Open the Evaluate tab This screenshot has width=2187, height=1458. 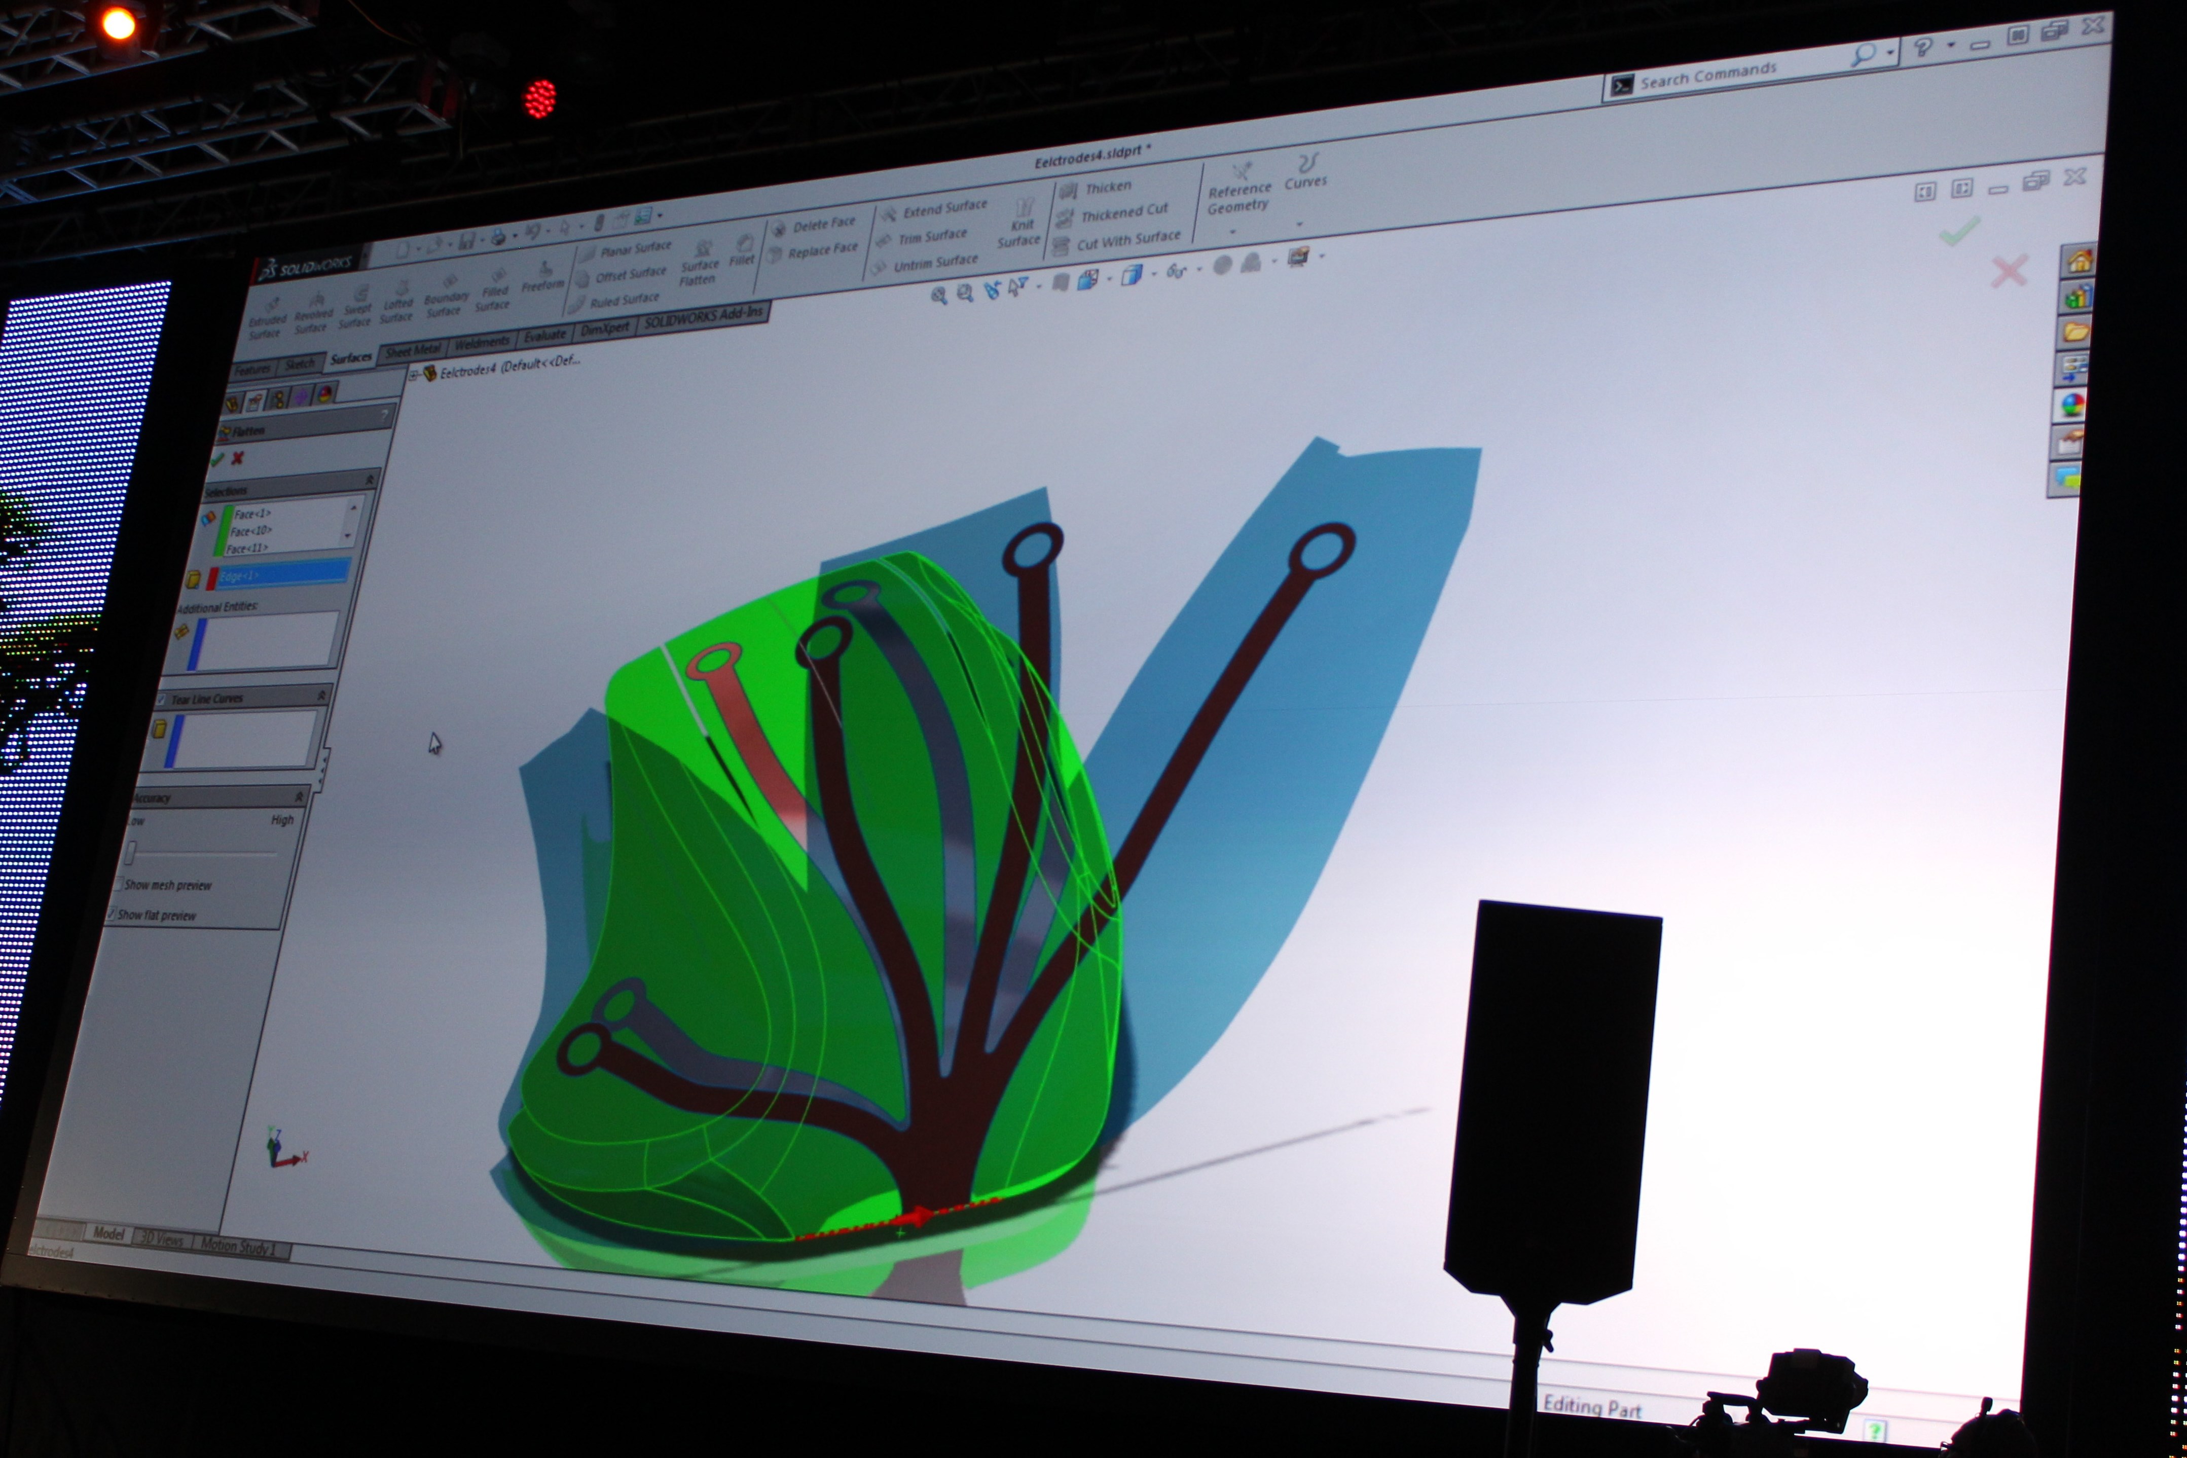pos(544,335)
